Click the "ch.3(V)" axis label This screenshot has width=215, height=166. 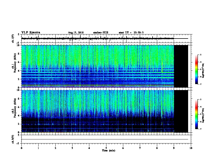13,139
